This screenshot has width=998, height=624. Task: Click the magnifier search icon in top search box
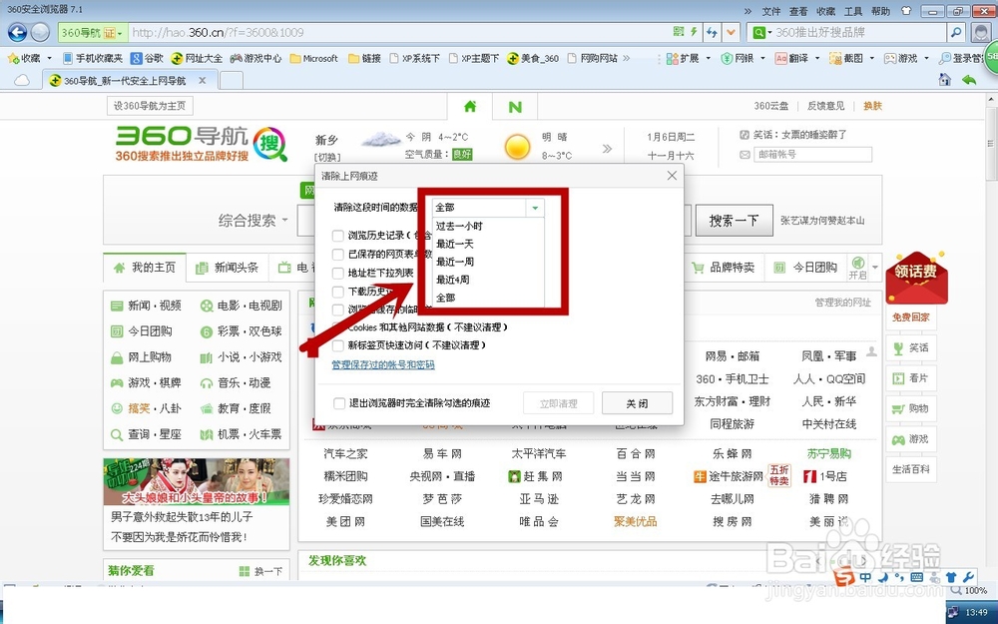(955, 32)
